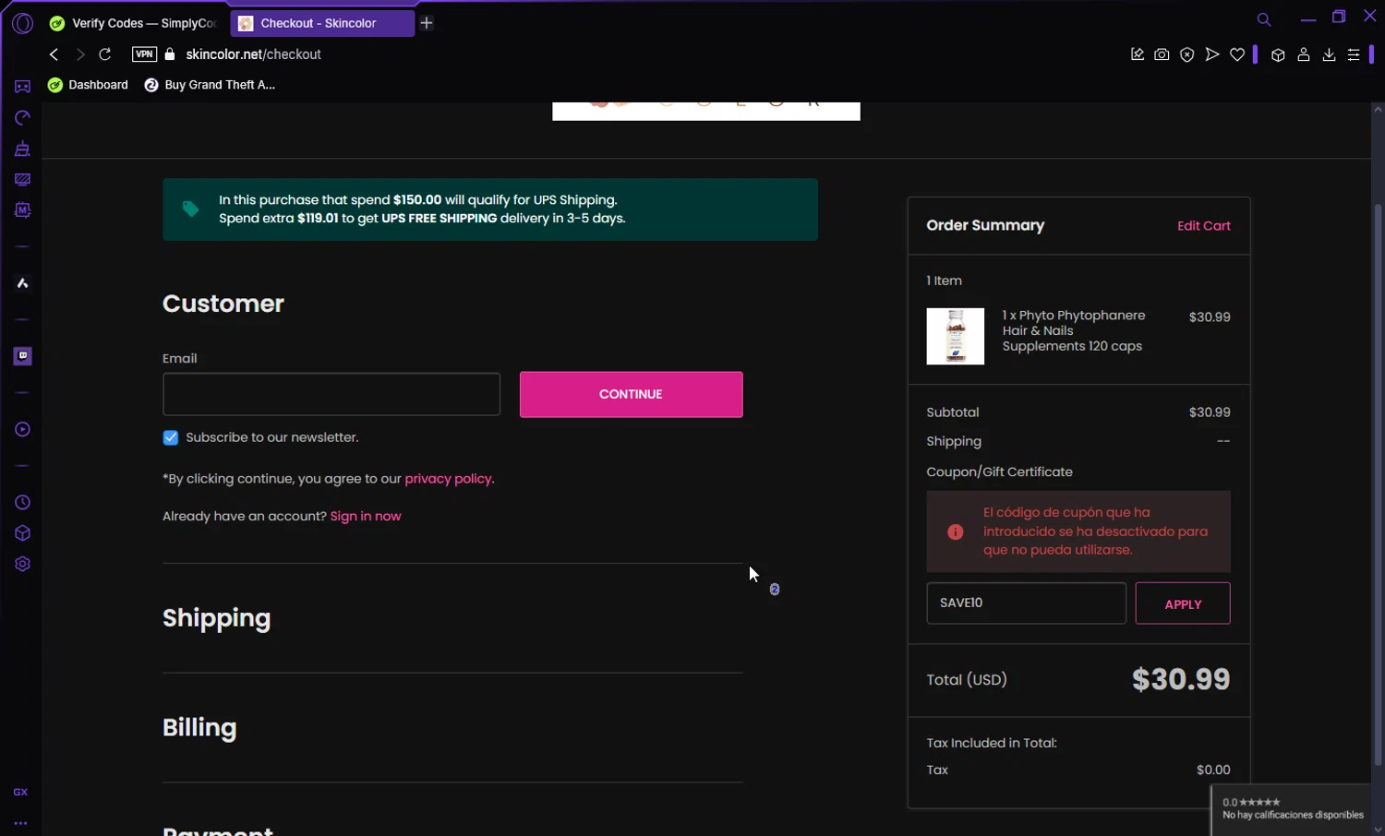Click the APPLY coupon button
The image size is (1385, 836).
(1183, 603)
